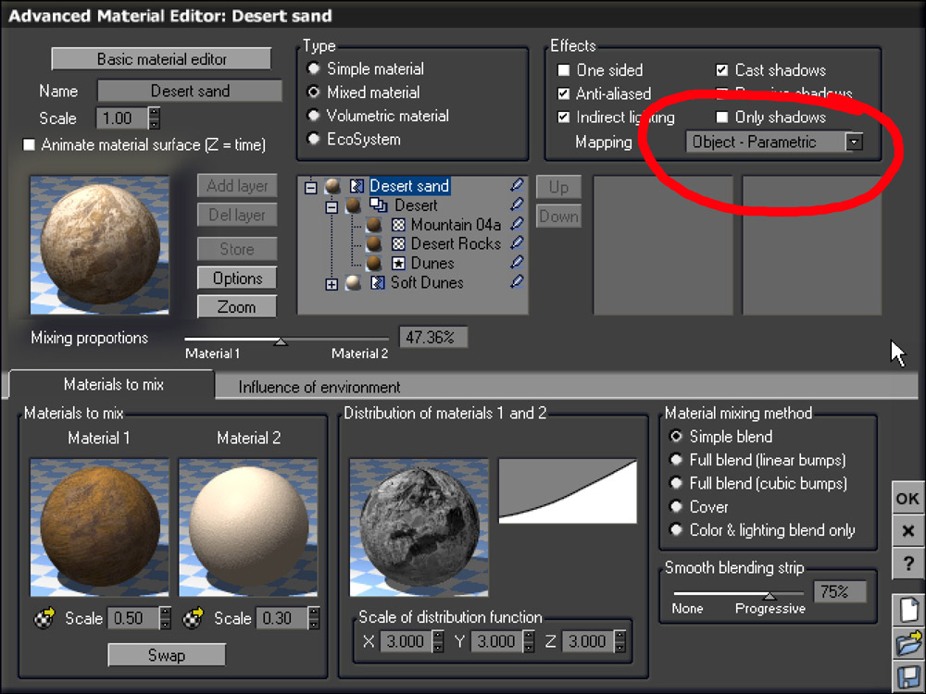926x694 pixels.
Task: Click the Material 2 preview thumbnail
Action: click(x=248, y=527)
